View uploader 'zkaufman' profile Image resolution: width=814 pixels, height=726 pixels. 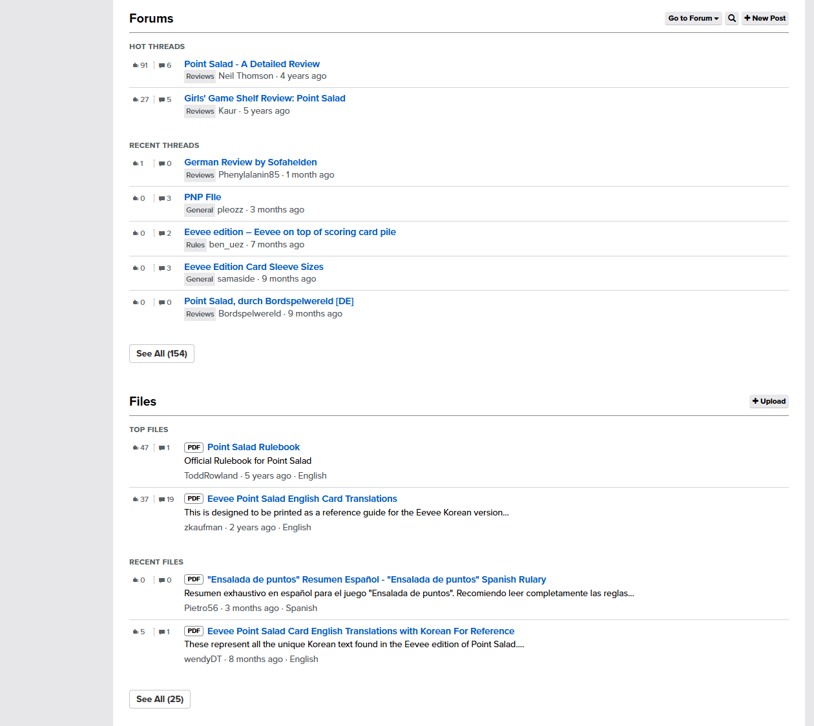pyautogui.click(x=203, y=528)
